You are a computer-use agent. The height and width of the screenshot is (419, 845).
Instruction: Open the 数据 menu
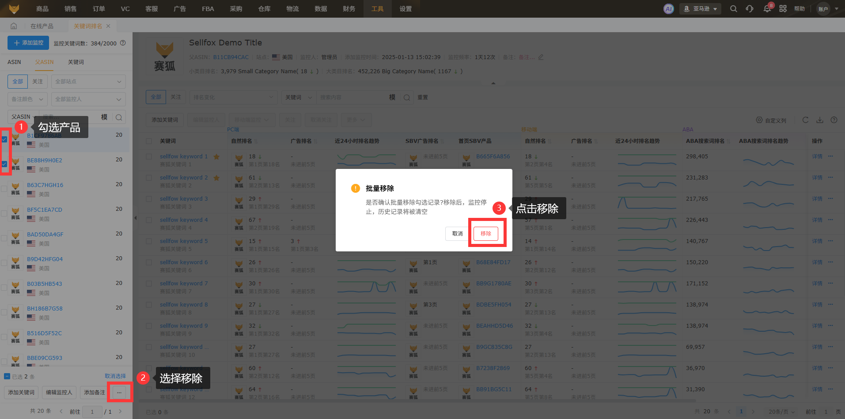pyautogui.click(x=321, y=9)
